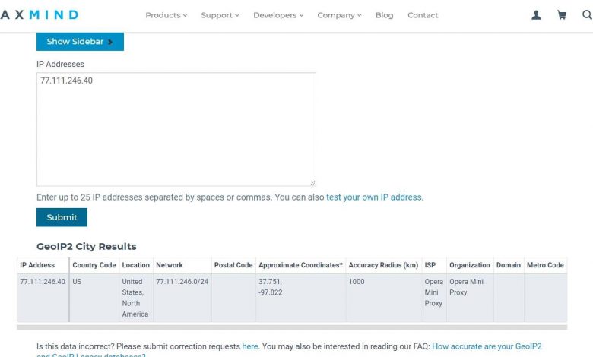This screenshot has width=593, height=357.
Task: Click the MaxMind logo
Action: point(40,15)
